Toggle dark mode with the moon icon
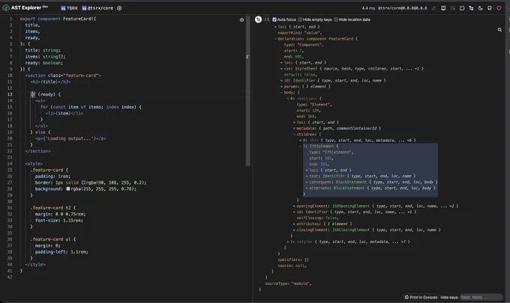The image size is (510, 303). coord(481,8)
